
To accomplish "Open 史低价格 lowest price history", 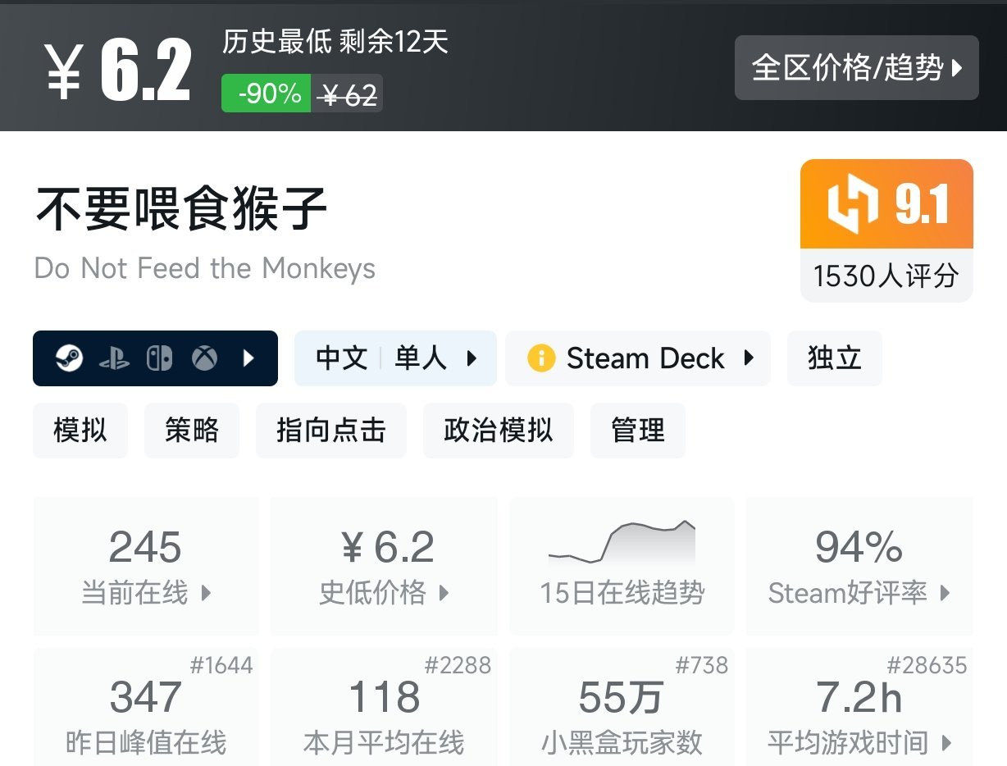I will pyautogui.click(x=384, y=566).
